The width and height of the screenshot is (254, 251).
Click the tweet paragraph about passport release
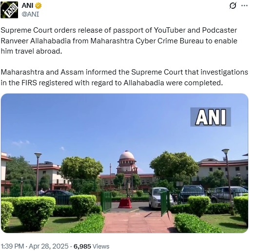coord(119,40)
